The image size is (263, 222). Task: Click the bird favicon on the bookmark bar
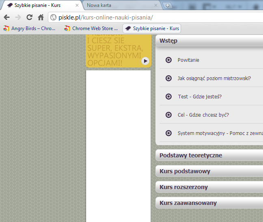[128, 28]
